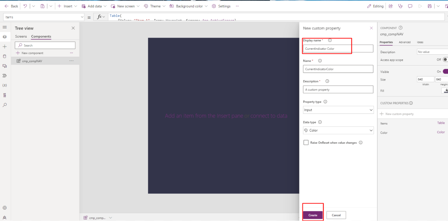Click the Search icon in left rail
Image resolution: width=448 pixels, height=221 pixels.
point(5,105)
